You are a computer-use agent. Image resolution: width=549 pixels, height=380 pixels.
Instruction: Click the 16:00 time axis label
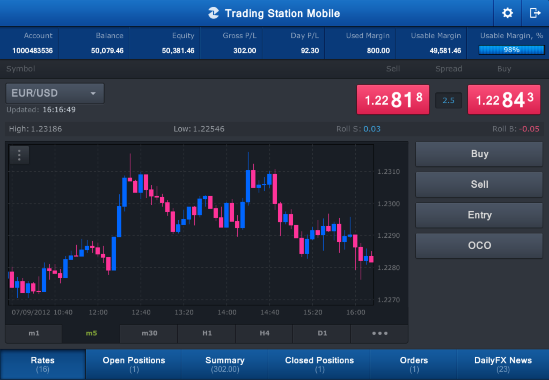(x=356, y=312)
